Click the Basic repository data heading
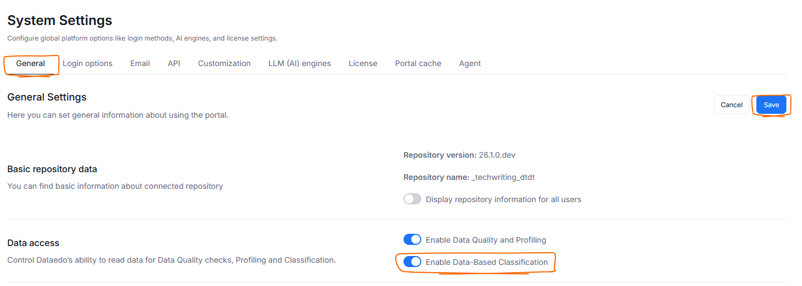 [52, 169]
